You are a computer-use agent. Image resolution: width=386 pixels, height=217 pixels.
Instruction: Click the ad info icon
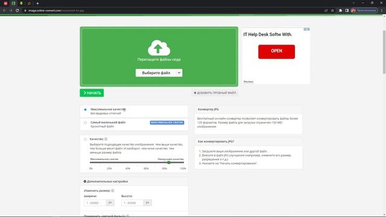pos(305,29)
